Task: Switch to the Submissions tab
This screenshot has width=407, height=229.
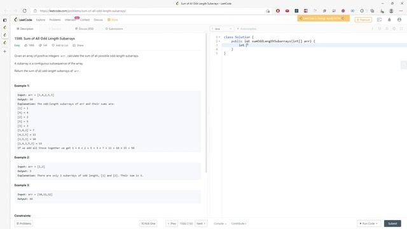Action: pos(114,29)
